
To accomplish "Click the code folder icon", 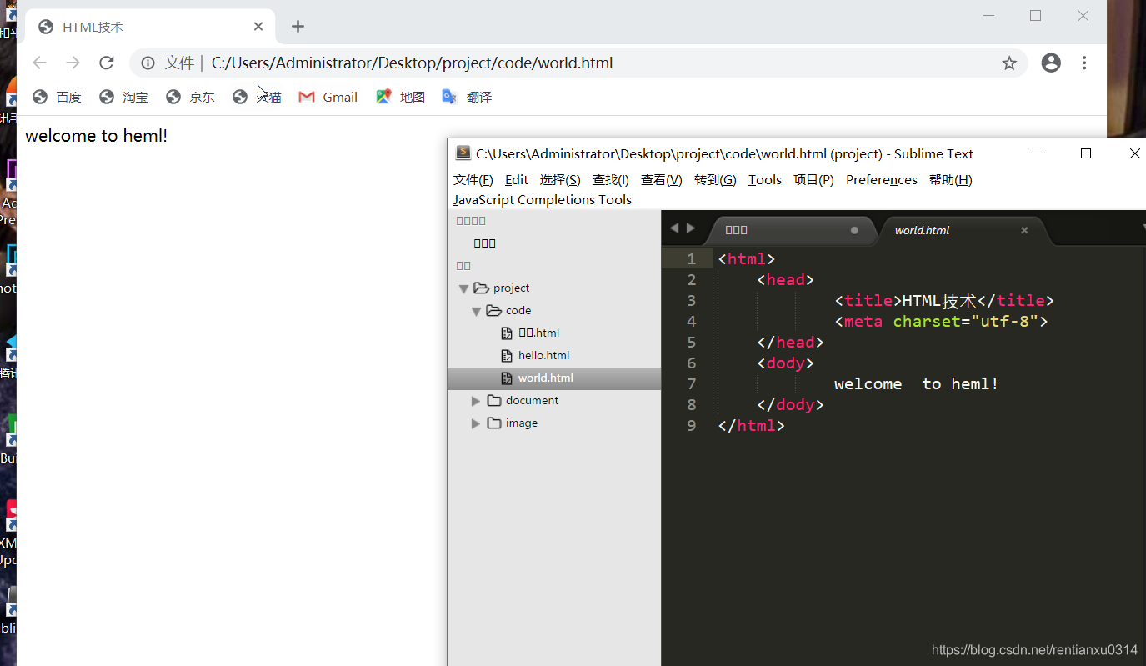I will pyautogui.click(x=493, y=310).
